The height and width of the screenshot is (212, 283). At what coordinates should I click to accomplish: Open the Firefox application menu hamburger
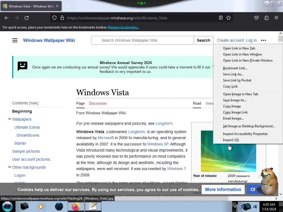(276, 18)
